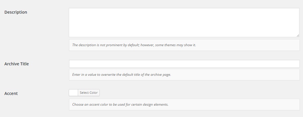This screenshot has height=117, width=303.
Task: Click the Archive Title field label
Action: 17,64
